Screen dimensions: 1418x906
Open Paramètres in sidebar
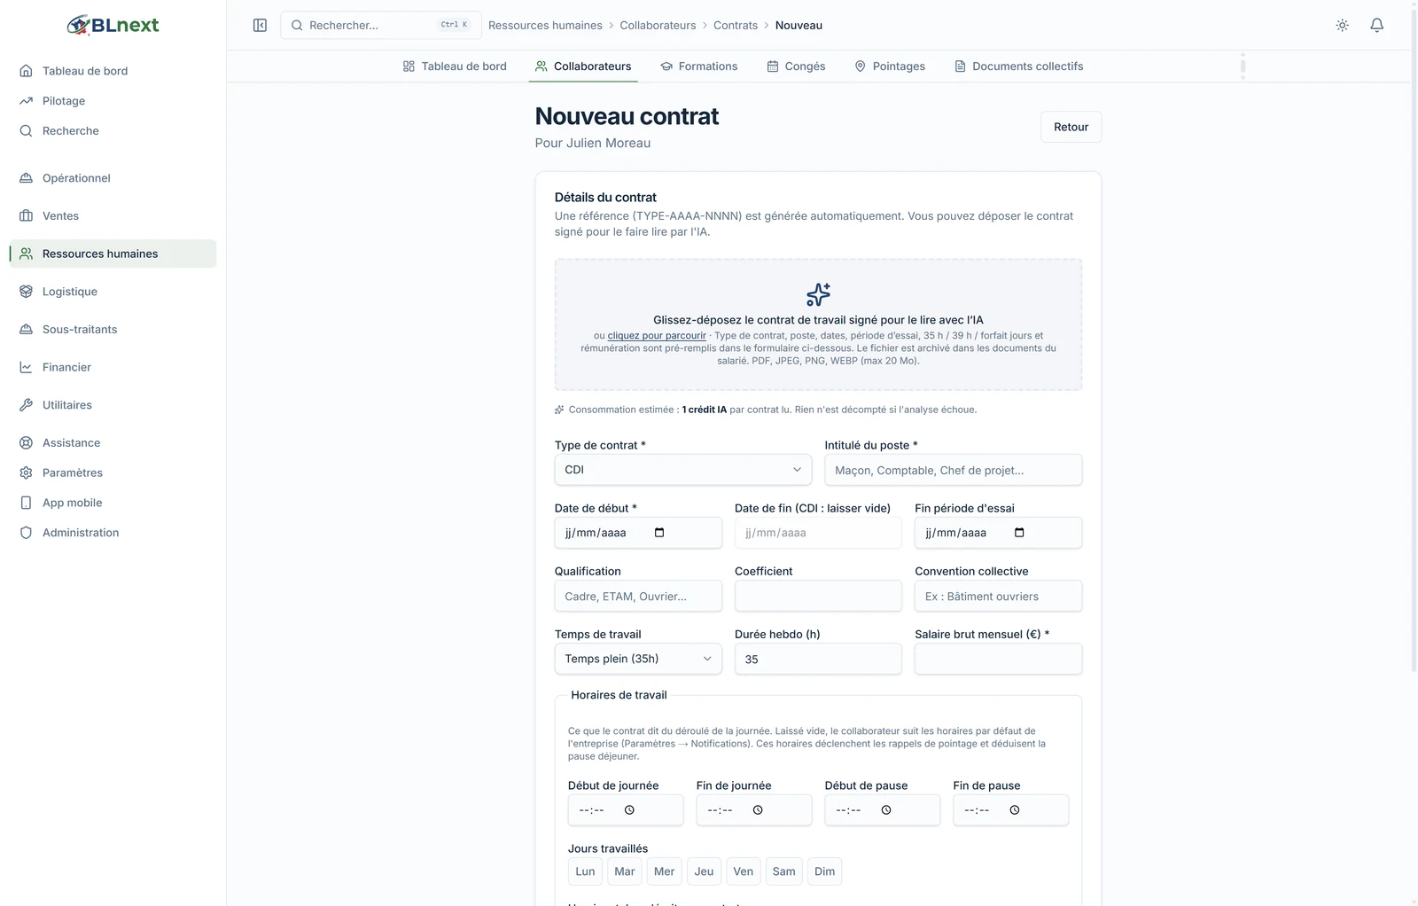tap(113, 473)
